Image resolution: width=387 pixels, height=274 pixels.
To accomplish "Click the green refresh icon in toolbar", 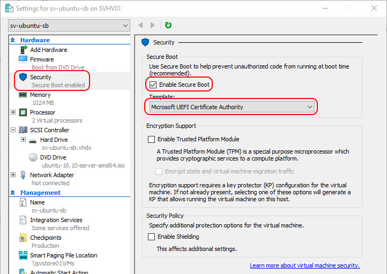I will click(168, 25).
